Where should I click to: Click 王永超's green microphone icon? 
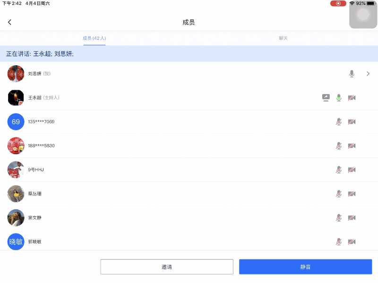pyautogui.click(x=339, y=98)
